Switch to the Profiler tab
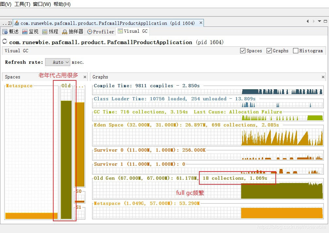 [101, 31]
